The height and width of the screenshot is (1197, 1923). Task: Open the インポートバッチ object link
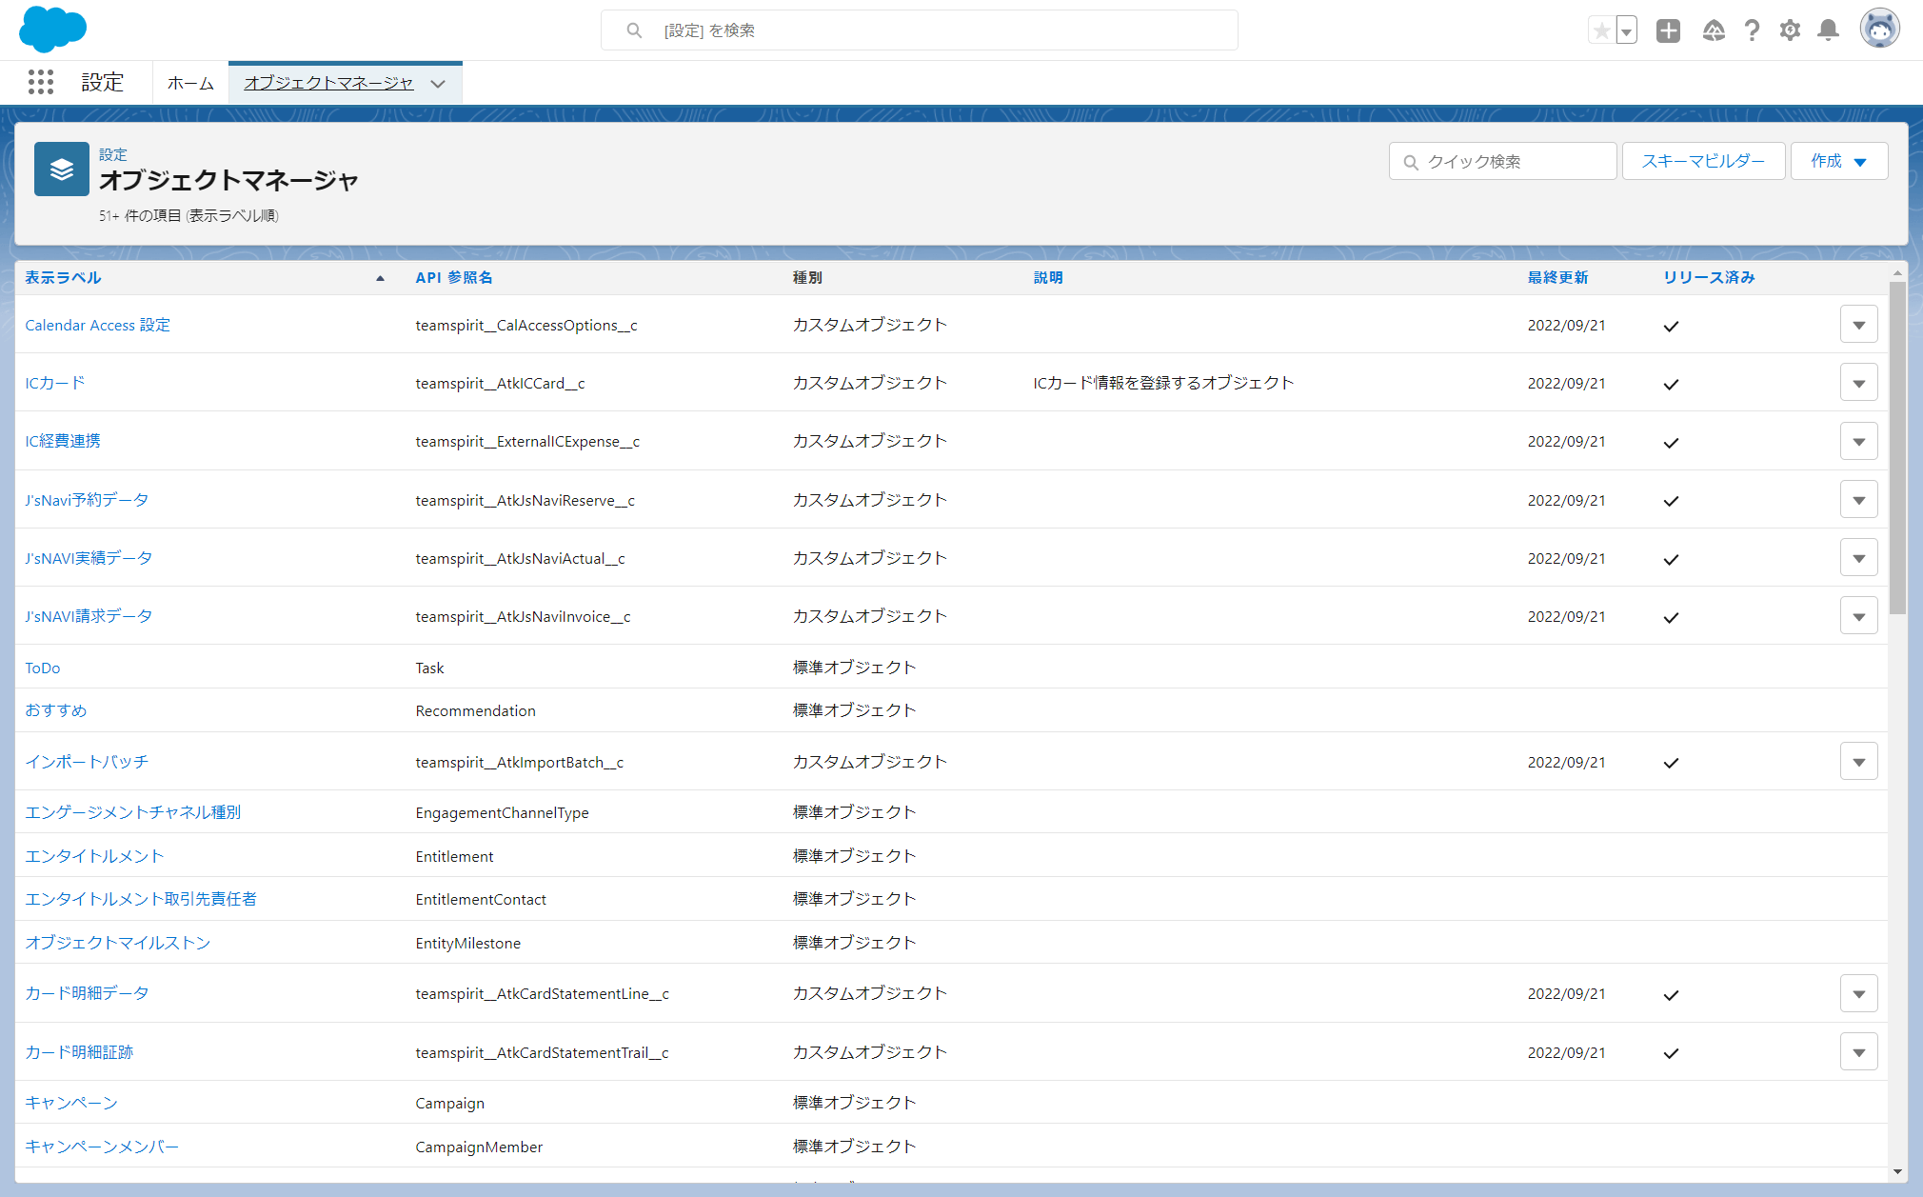coord(87,762)
